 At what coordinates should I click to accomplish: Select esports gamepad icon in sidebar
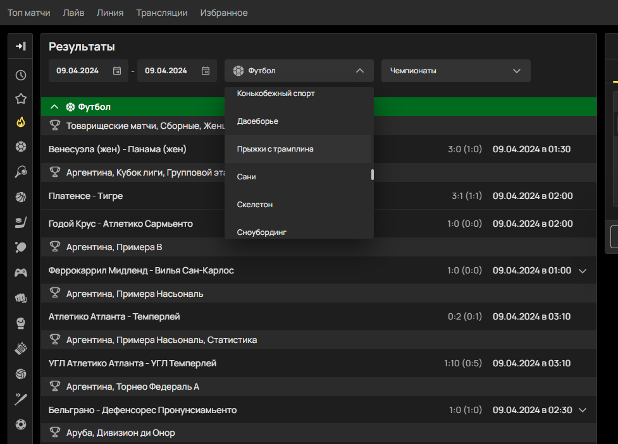(x=21, y=272)
